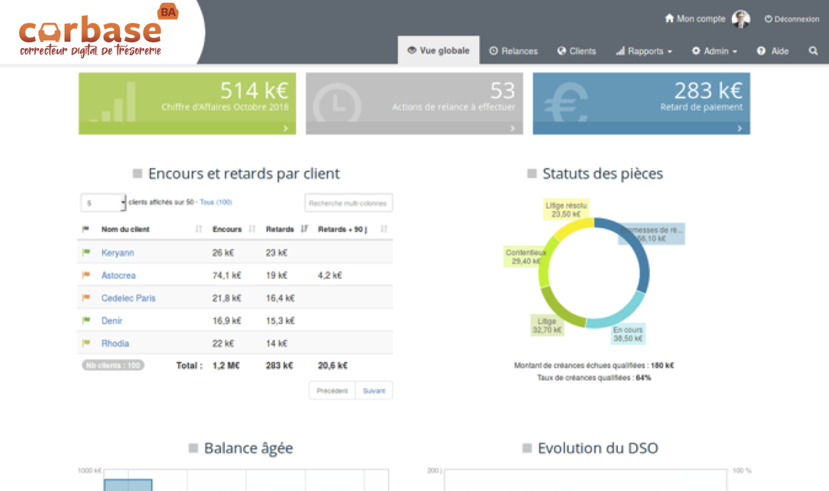The image size is (829, 491).
Task: Open Mon compte link
Action: click(x=695, y=19)
